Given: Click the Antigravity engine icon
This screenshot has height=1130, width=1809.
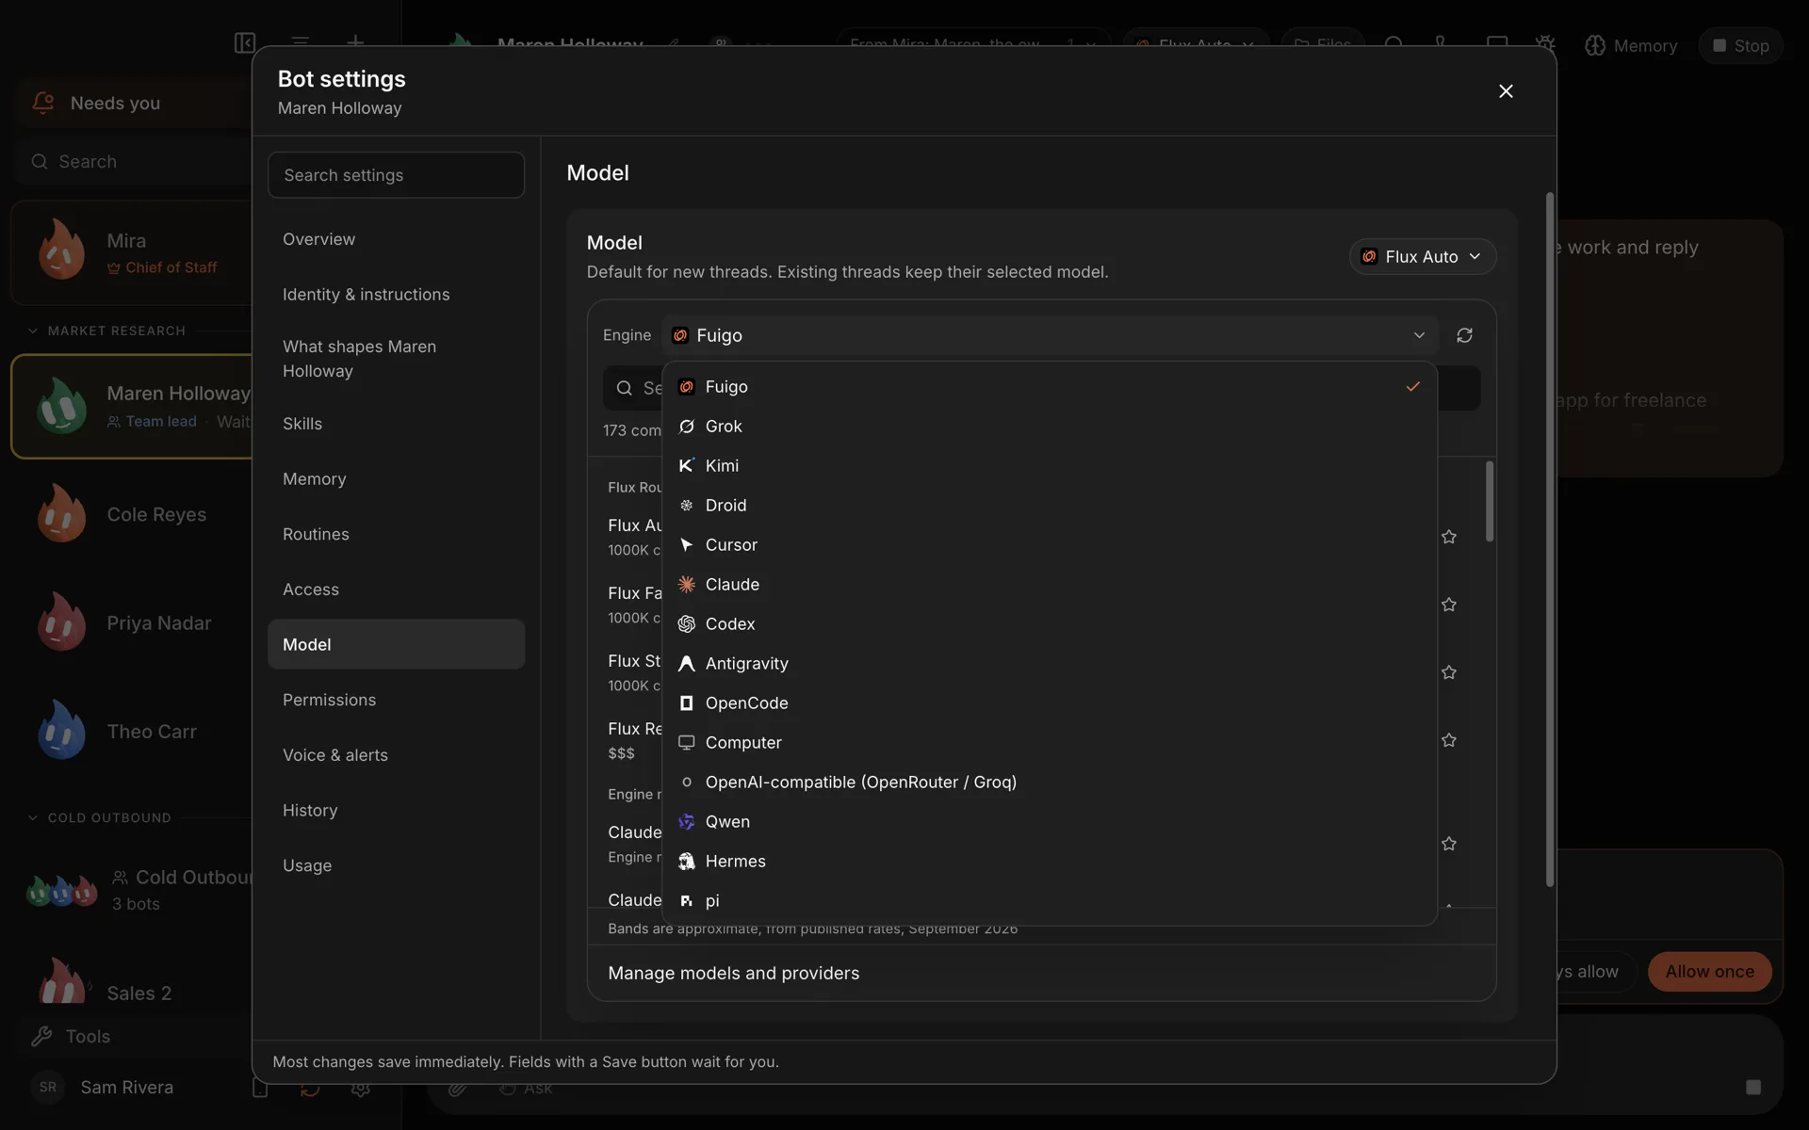Looking at the screenshot, I should (x=687, y=664).
